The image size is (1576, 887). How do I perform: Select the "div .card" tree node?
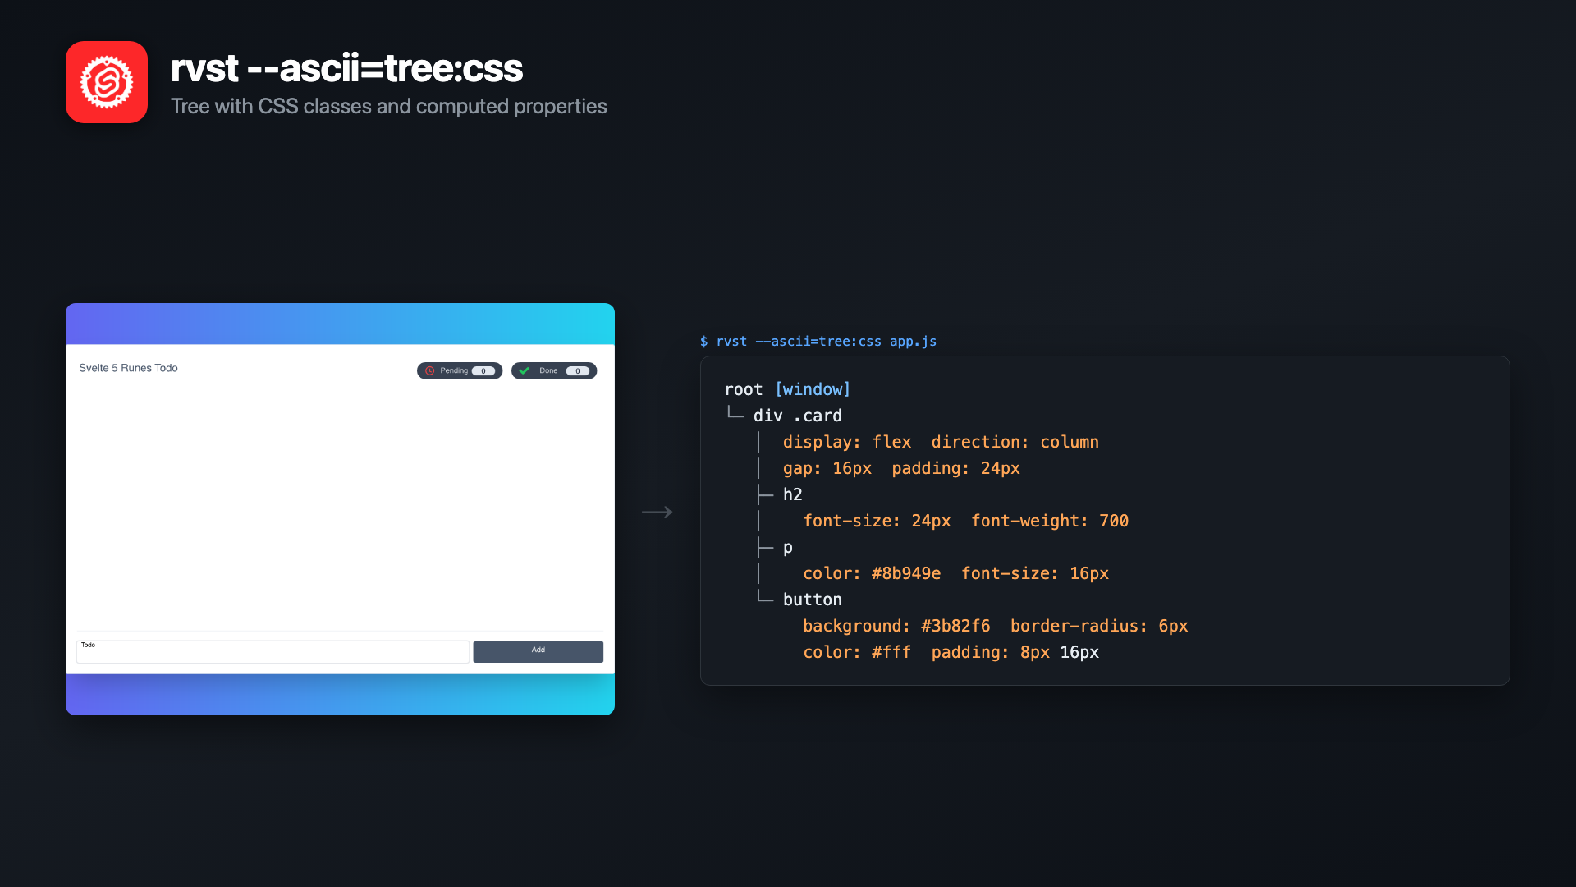click(x=798, y=416)
